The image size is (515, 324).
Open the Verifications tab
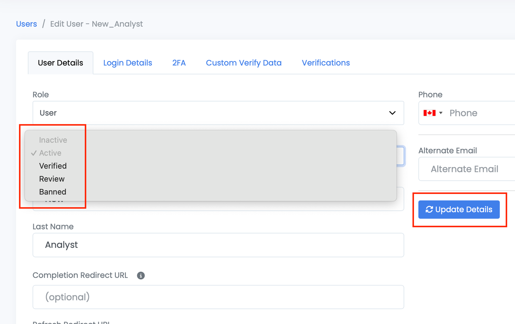(x=325, y=63)
